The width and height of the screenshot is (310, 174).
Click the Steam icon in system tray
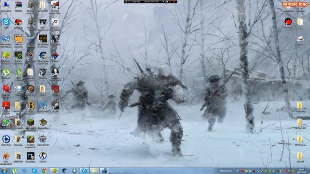(262, 171)
